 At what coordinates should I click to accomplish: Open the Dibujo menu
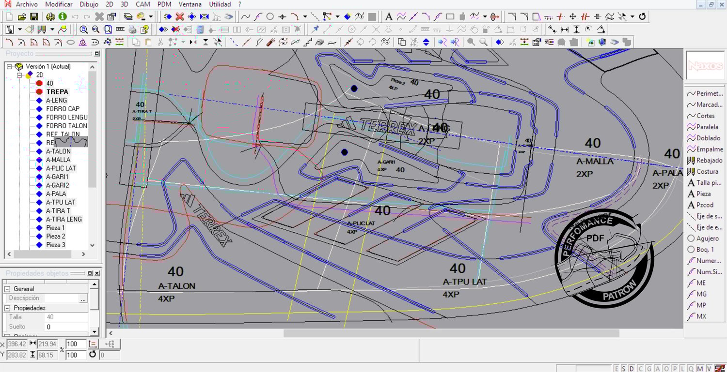pos(89,4)
